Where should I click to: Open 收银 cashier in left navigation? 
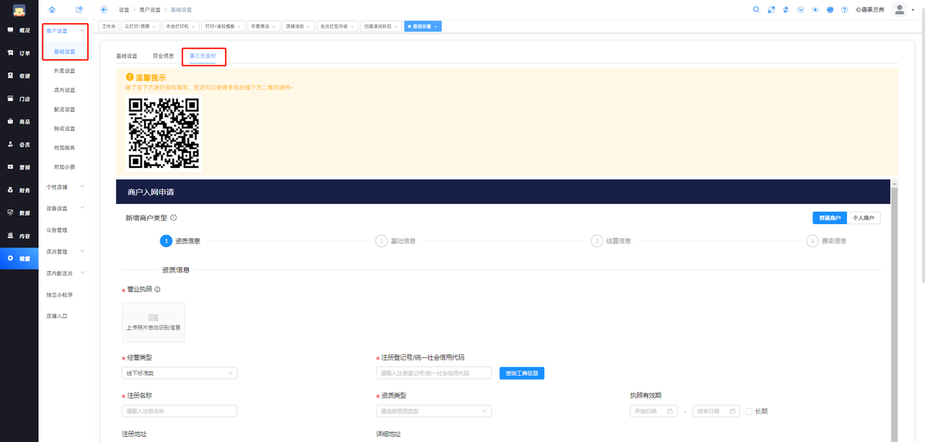tap(19, 76)
